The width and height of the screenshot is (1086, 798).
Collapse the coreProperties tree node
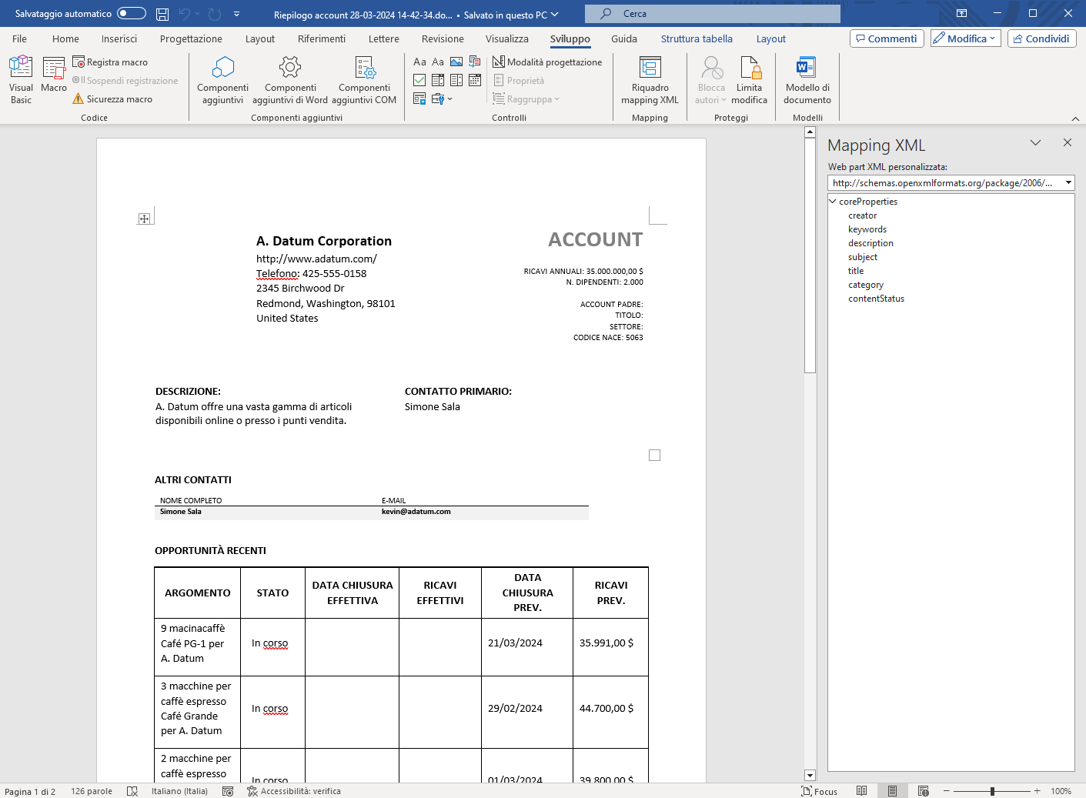[832, 202]
